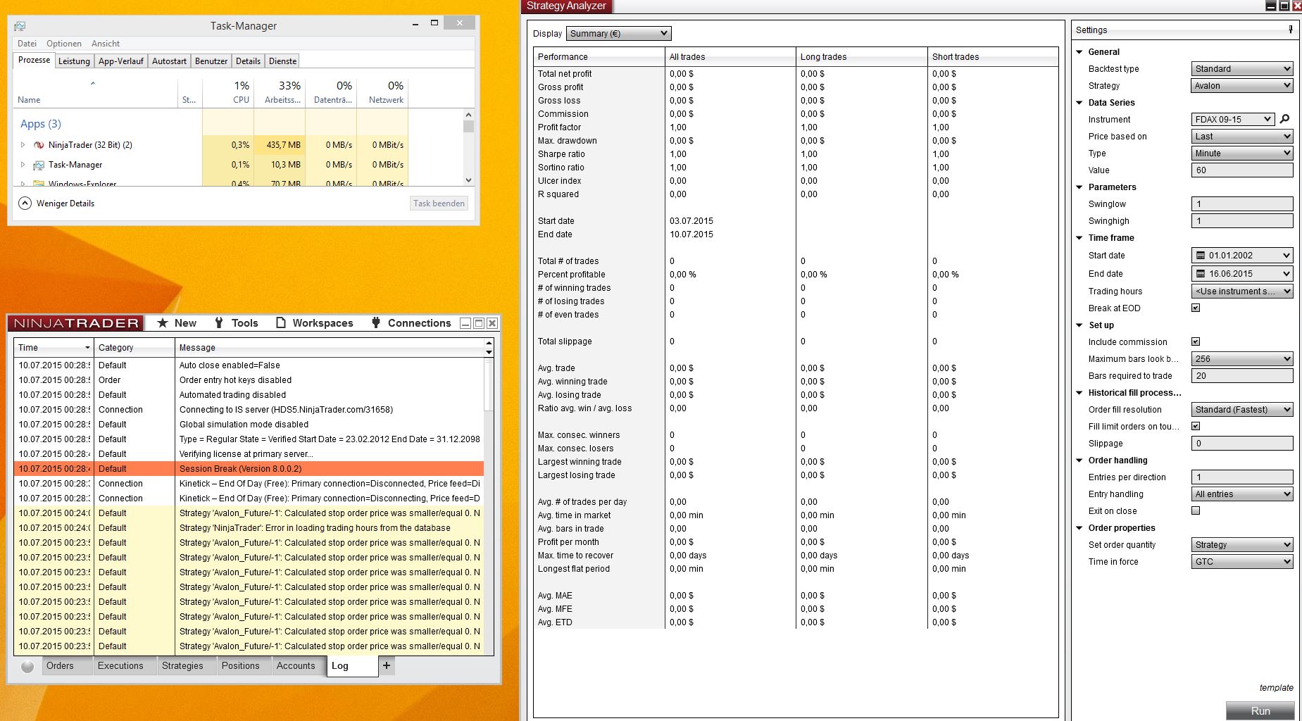Click the instrument search magnifier icon
This screenshot has width=1302, height=721.
click(1285, 119)
